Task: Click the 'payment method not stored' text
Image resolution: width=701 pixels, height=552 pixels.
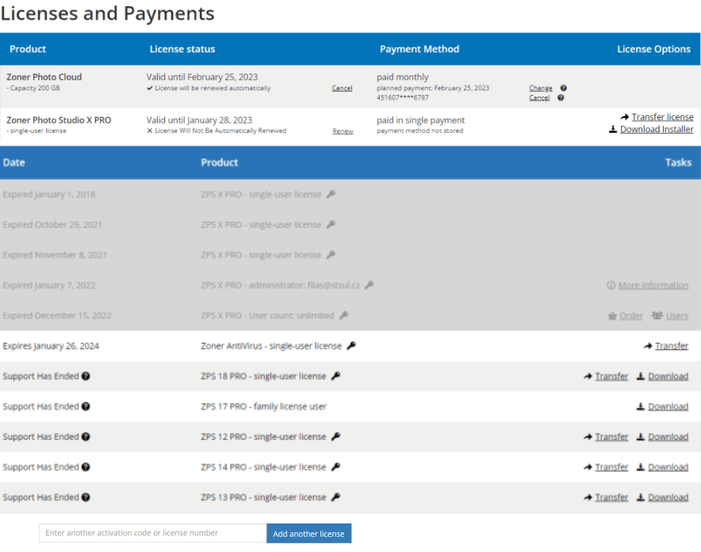Action: [419, 131]
